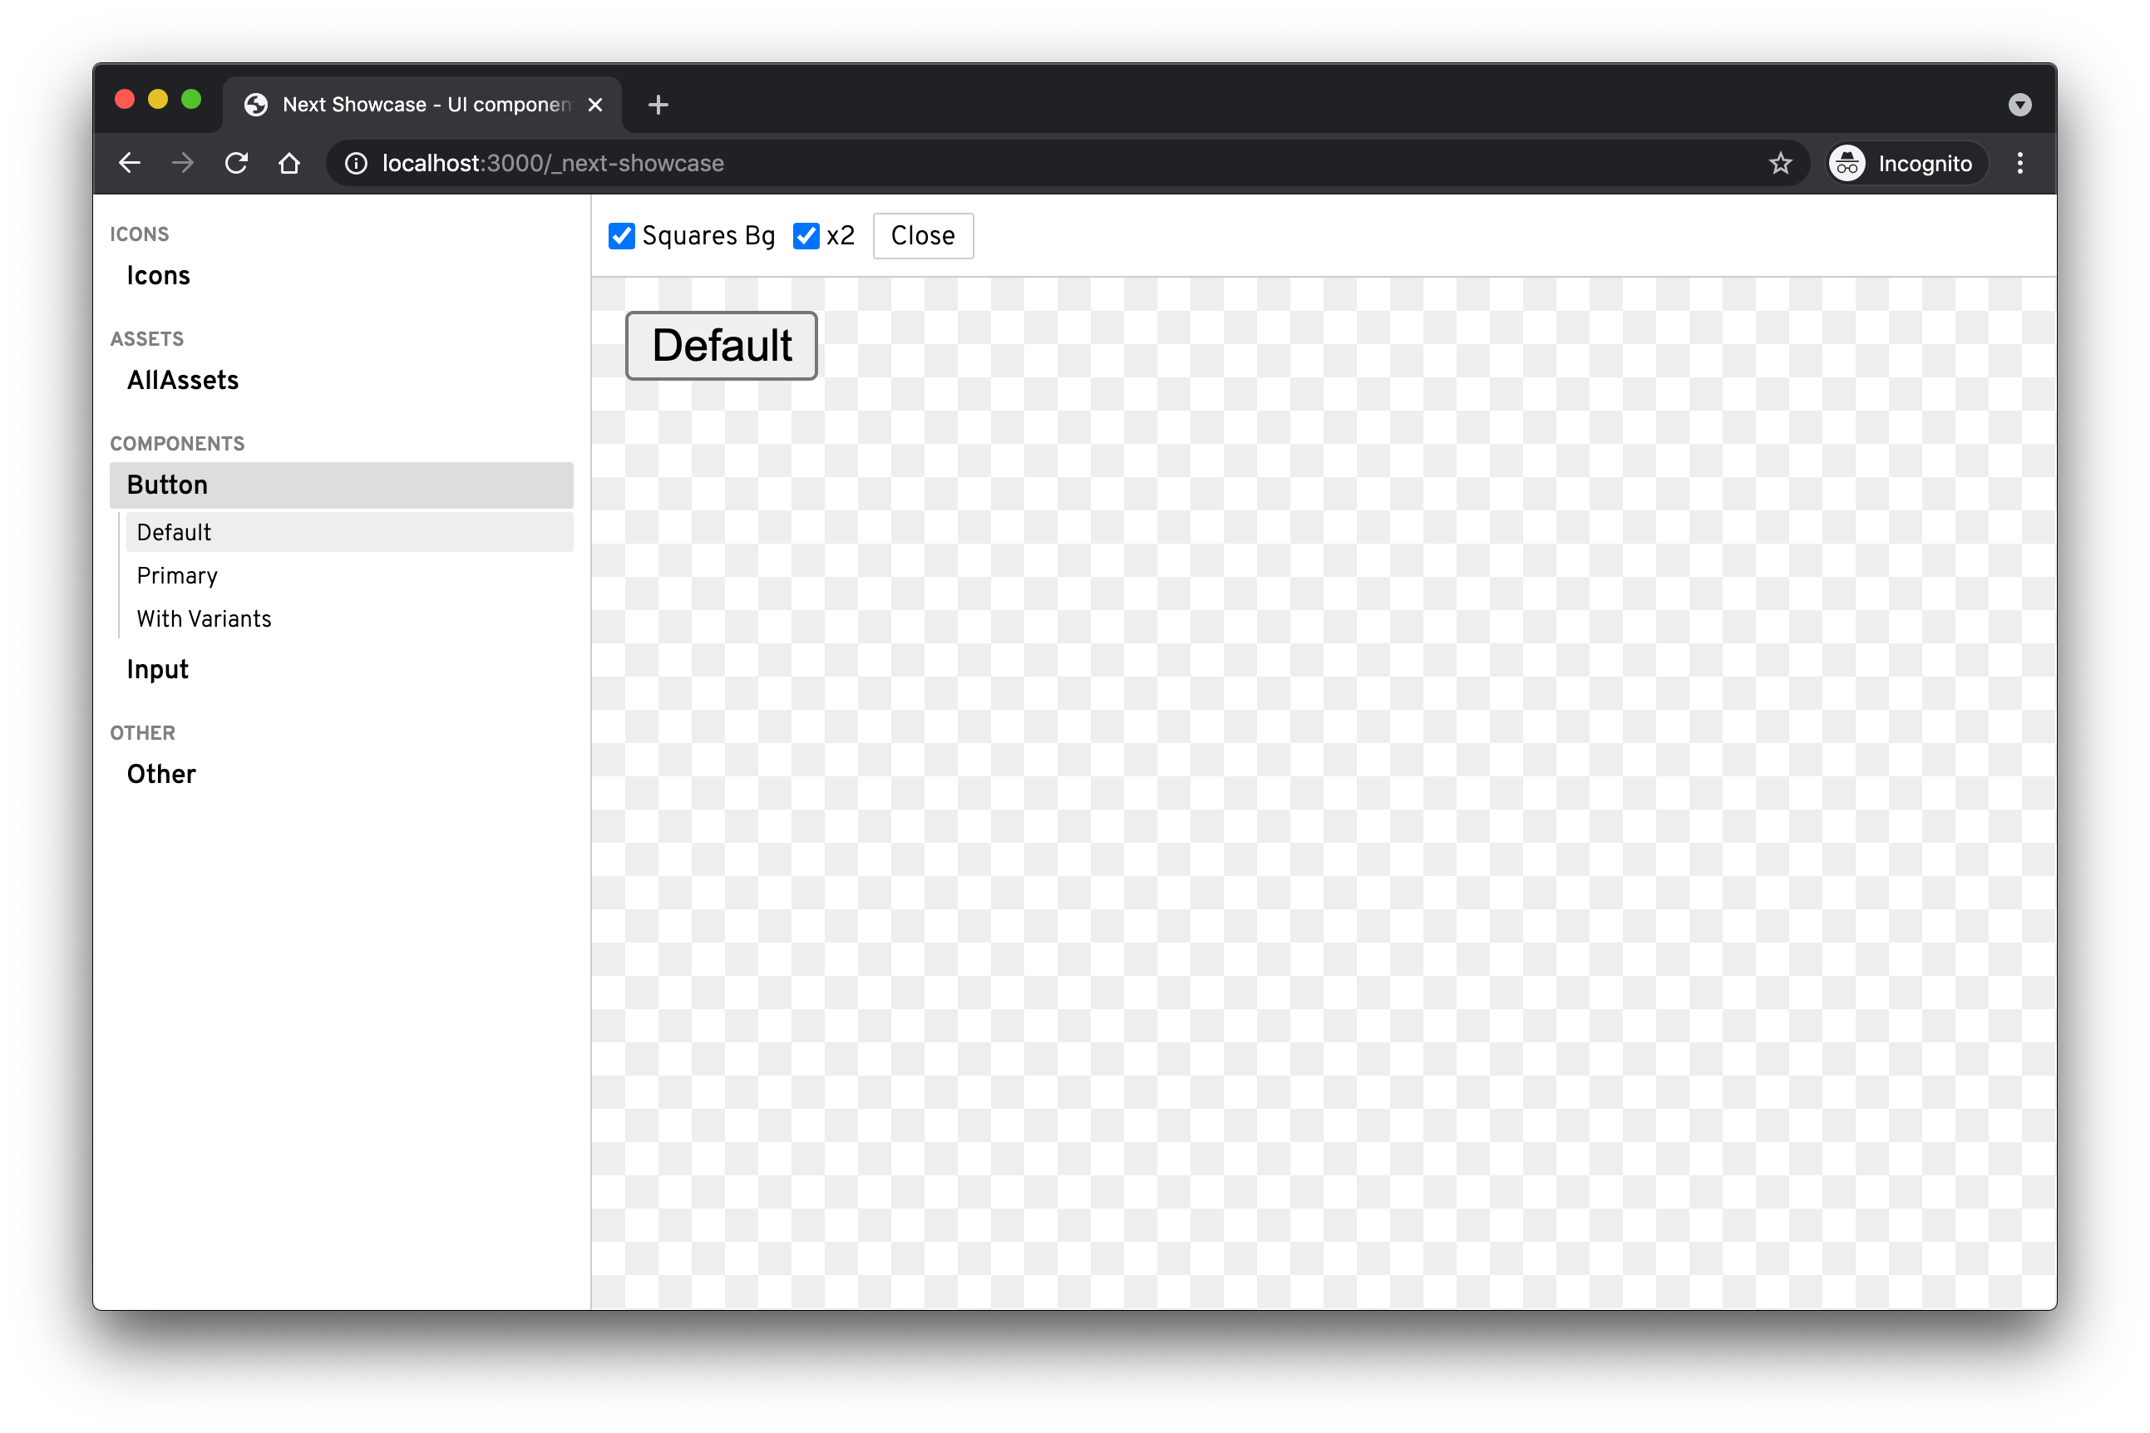This screenshot has height=1433, width=2150.
Task: View site information icon in address bar
Action: coord(356,163)
